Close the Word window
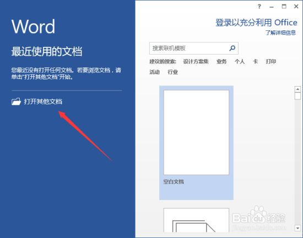 pyautogui.click(x=296, y=7)
